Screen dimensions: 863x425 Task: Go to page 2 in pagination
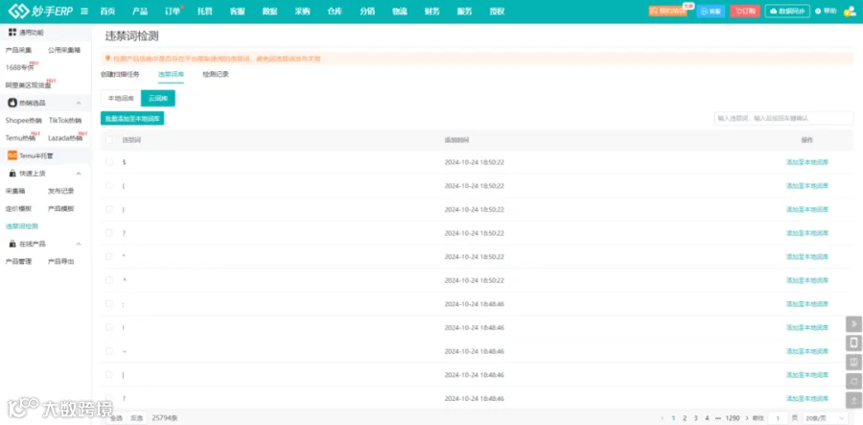[x=685, y=418]
